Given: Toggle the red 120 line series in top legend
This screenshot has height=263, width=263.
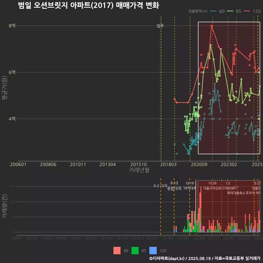Looking at the screenshot, I should [x=252, y=11].
